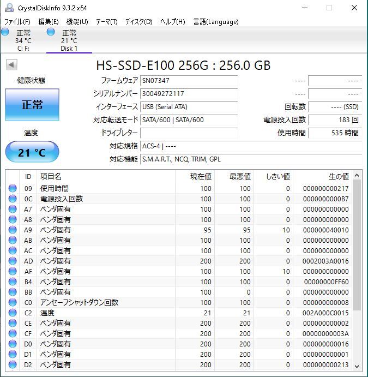368x377 pixels.
Task: Click the scrollbar down arrow in SMART list
Action: (x=357, y=366)
